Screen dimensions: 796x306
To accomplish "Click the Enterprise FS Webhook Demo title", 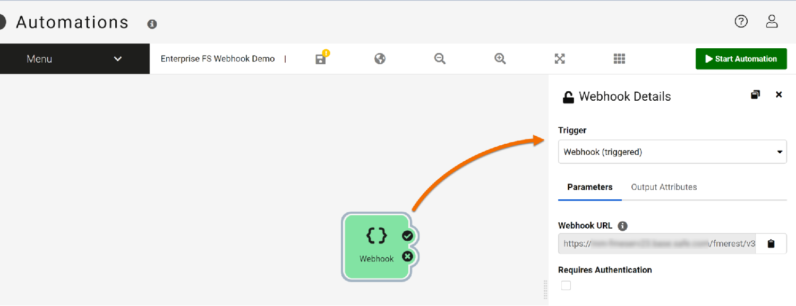I will click(217, 59).
